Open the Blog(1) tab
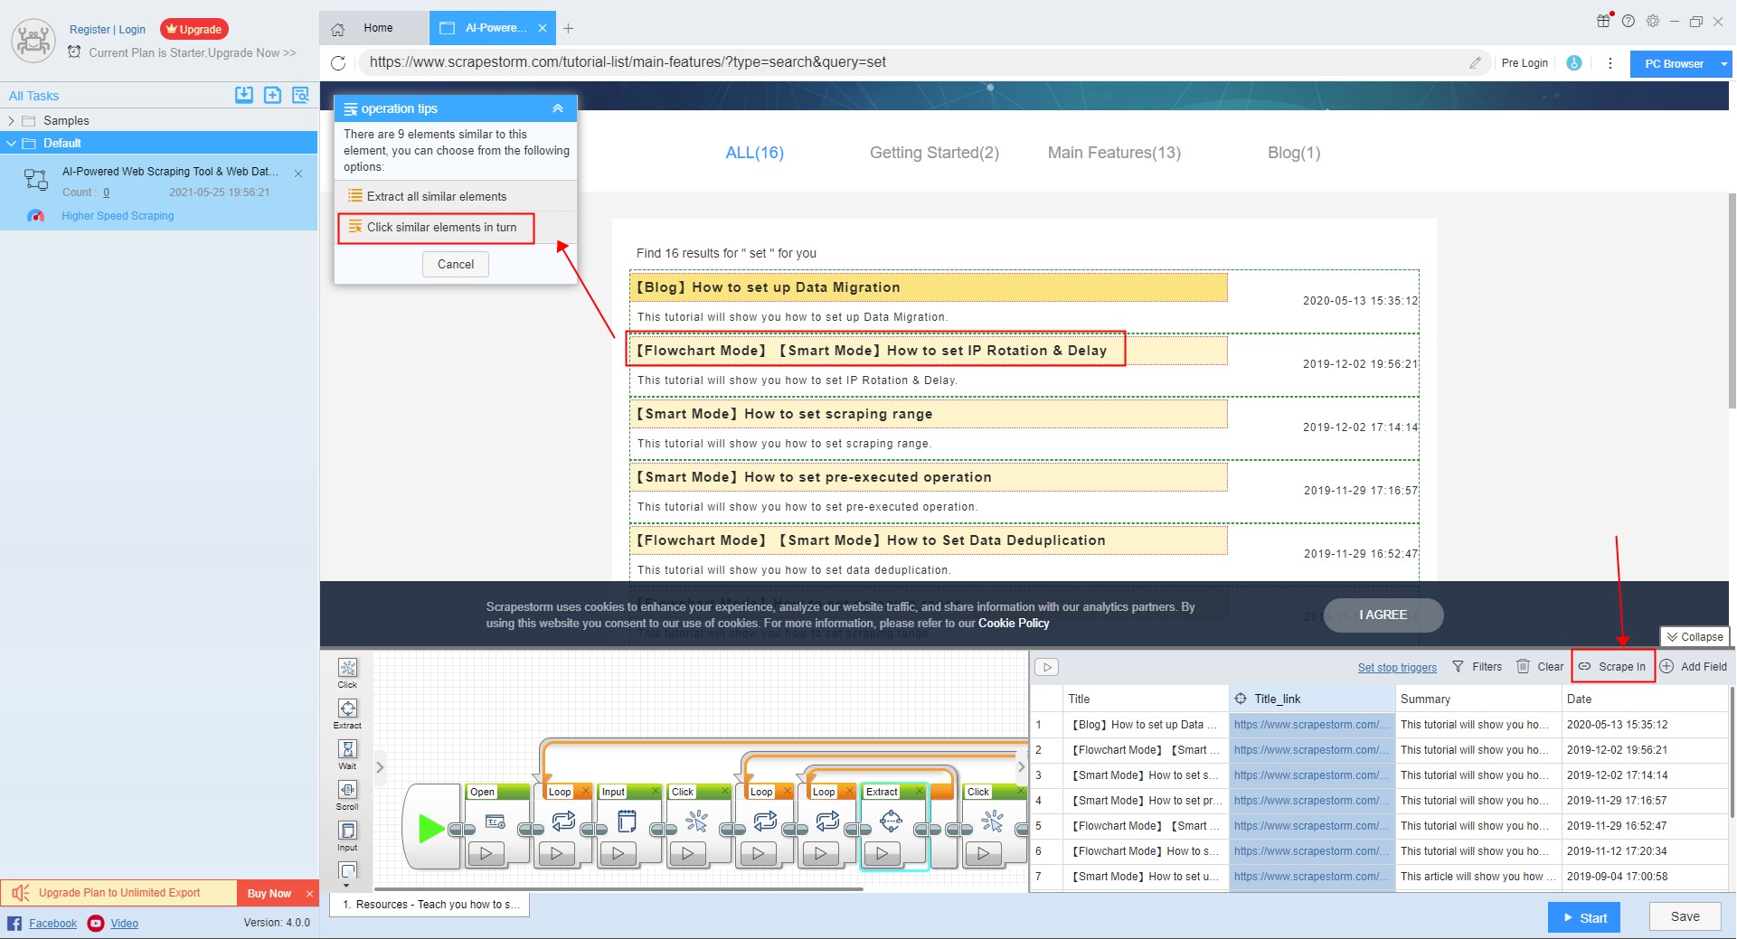Viewport: 1737px width, 939px height. tap(1294, 153)
